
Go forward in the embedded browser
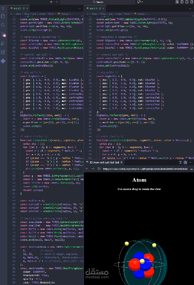pyautogui.click(x=93, y=169)
